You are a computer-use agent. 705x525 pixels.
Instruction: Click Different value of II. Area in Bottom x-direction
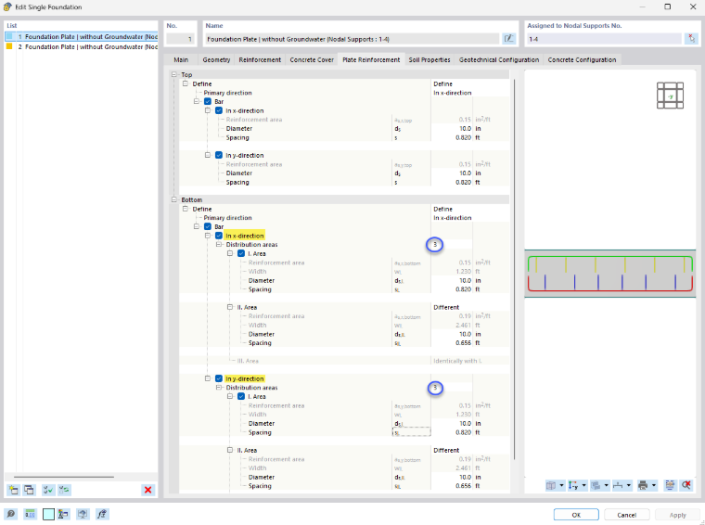point(446,307)
